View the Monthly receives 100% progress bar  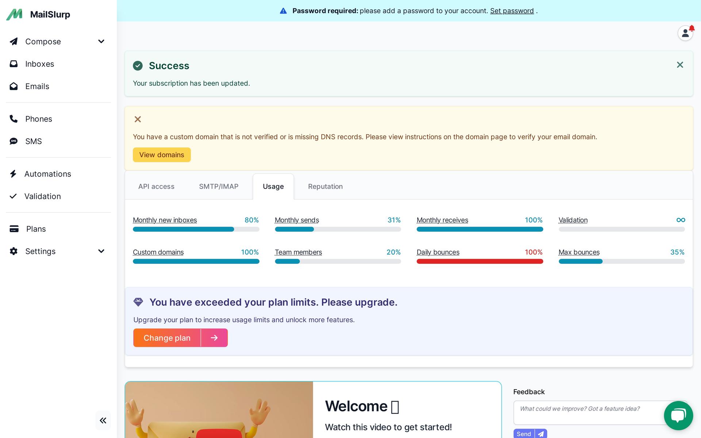pos(480,230)
